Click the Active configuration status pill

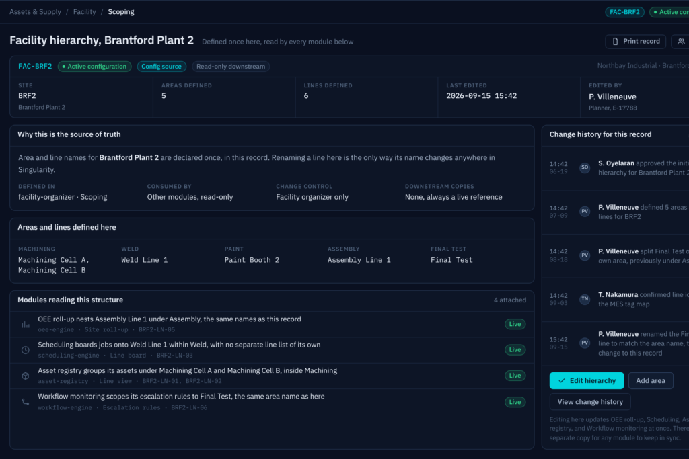[x=94, y=67]
